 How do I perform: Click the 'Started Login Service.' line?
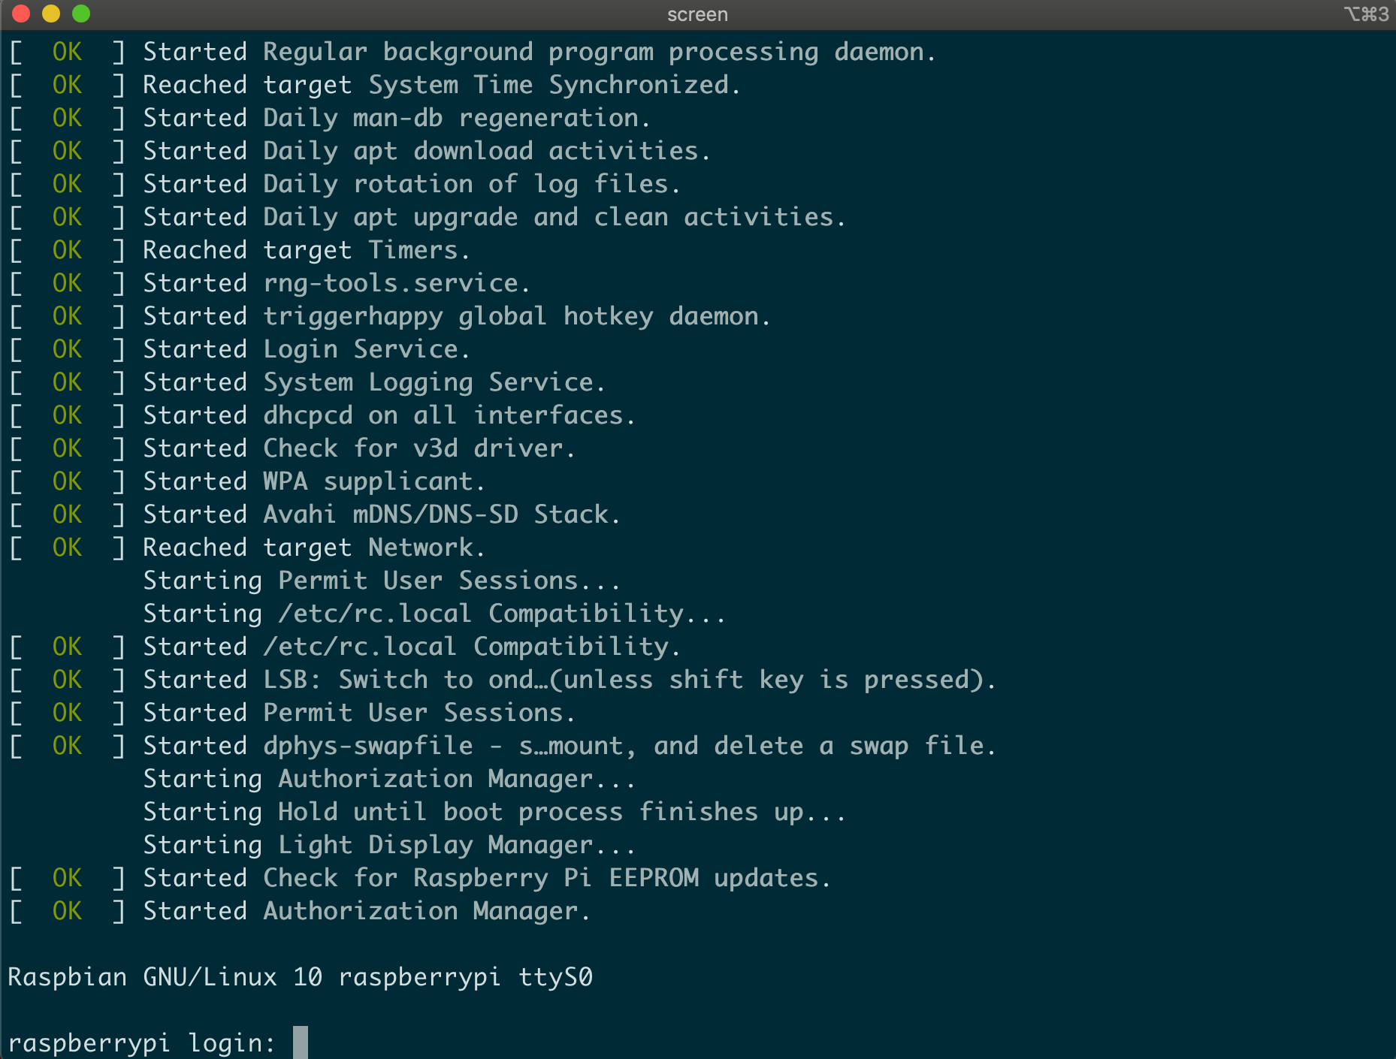tap(307, 349)
